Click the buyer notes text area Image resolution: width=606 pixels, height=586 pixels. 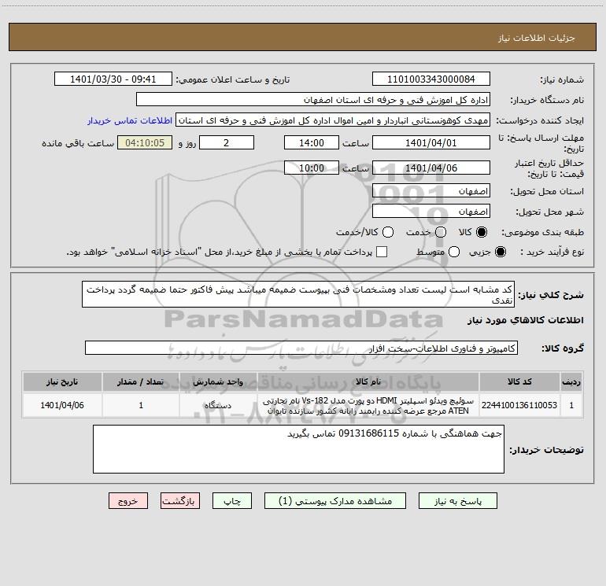click(298, 449)
